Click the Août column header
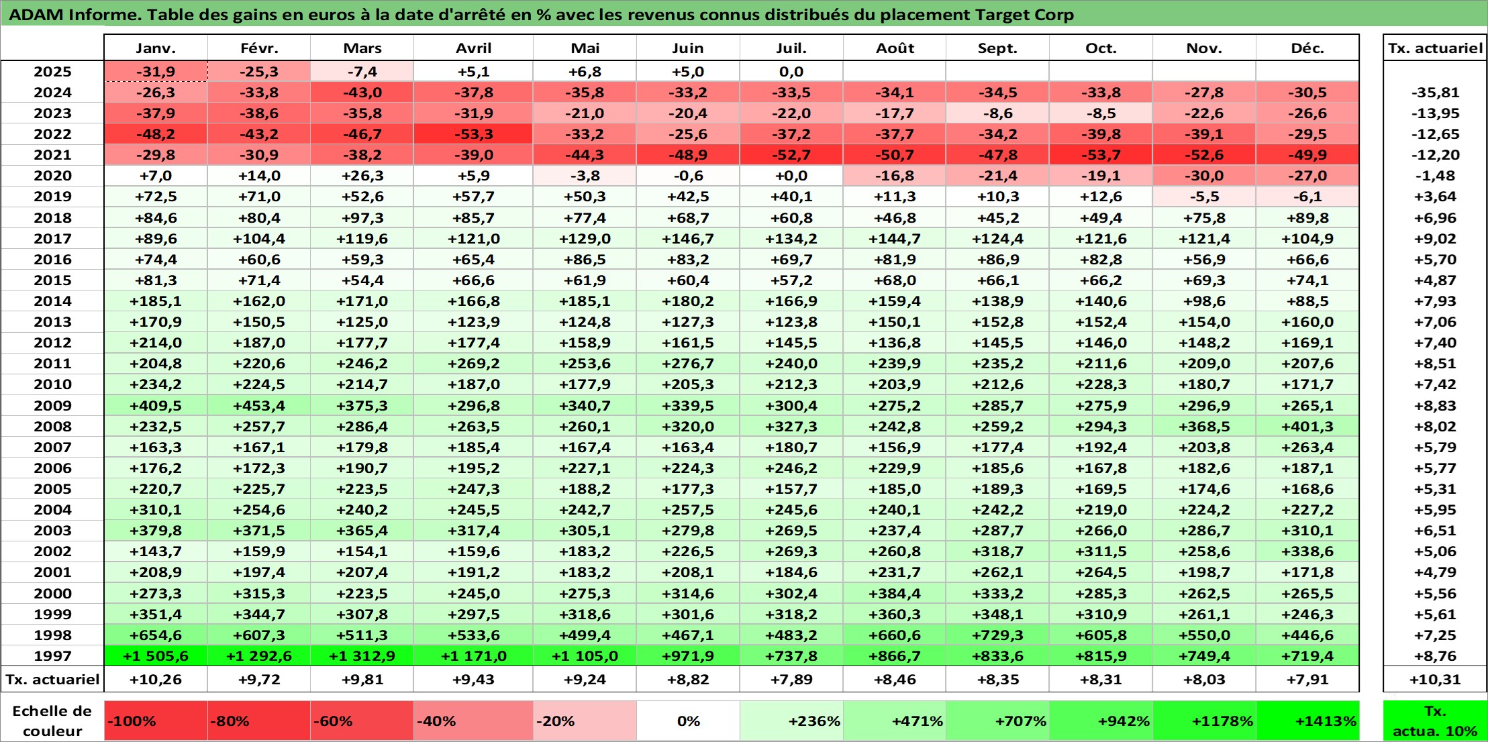The image size is (1488, 742). click(x=895, y=48)
